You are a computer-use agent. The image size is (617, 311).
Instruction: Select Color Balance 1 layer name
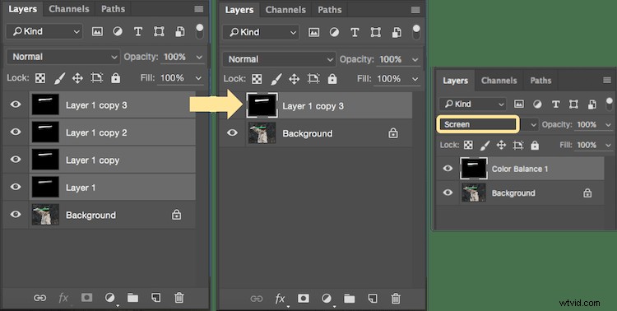pyautogui.click(x=520, y=169)
